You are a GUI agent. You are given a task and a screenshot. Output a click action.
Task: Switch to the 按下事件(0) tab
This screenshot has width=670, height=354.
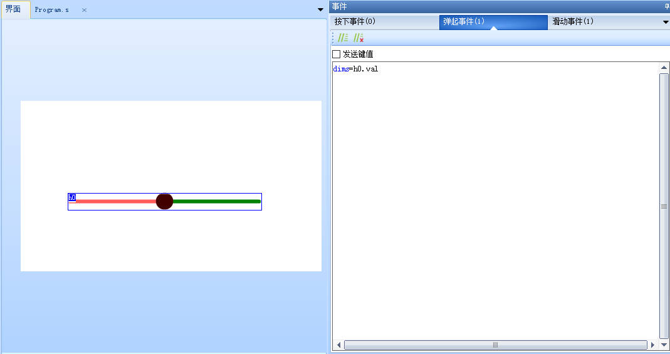(x=355, y=22)
